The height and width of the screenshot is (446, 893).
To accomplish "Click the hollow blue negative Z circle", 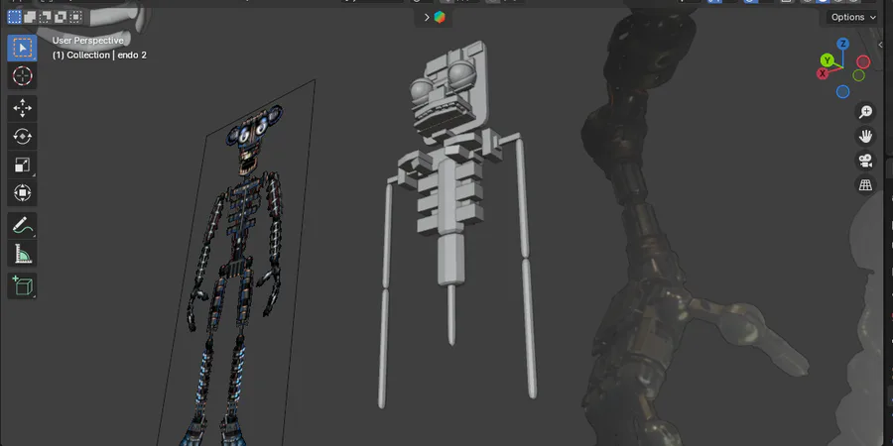I will [x=843, y=91].
